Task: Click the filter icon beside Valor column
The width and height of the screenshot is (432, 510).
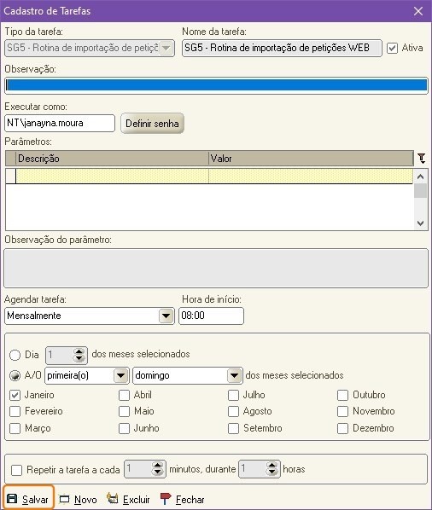Action: click(x=422, y=159)
